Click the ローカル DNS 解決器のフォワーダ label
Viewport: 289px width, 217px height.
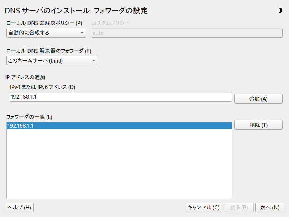tap(49, 51)
